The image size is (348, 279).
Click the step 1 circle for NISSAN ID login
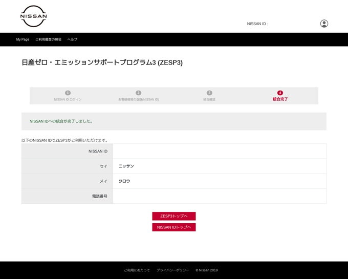click(x=68, y=93)
